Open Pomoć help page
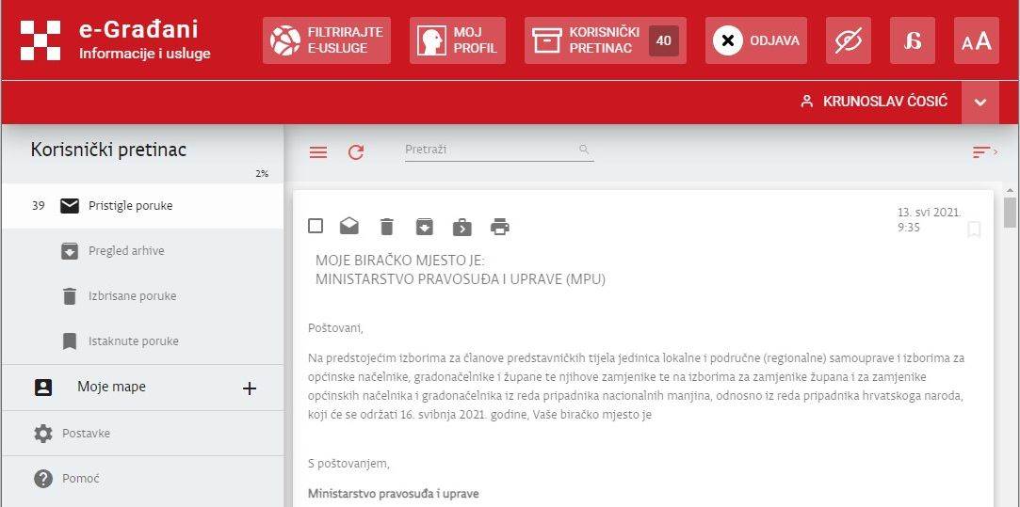Image resolution: width=1020 pixels, height=507 pixels. pos(142,479)
